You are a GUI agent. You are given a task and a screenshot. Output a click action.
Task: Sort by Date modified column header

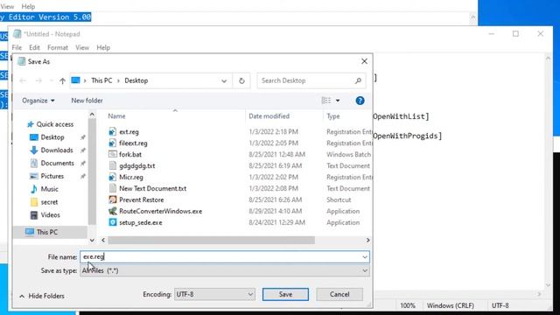(269, 116)
